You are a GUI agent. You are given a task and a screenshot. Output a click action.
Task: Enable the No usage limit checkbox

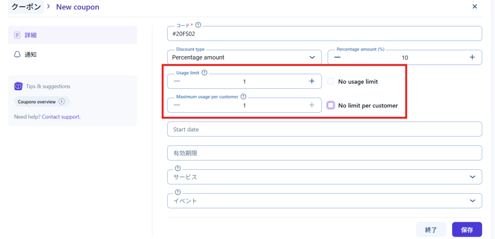331,81
